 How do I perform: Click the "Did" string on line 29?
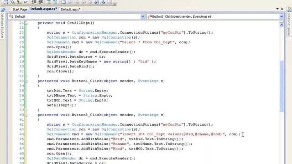pyautogui.click(x=144, y=61)
